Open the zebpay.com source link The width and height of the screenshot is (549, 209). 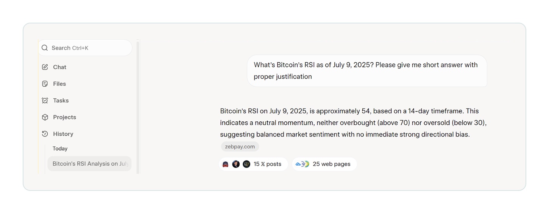[240, 147]
